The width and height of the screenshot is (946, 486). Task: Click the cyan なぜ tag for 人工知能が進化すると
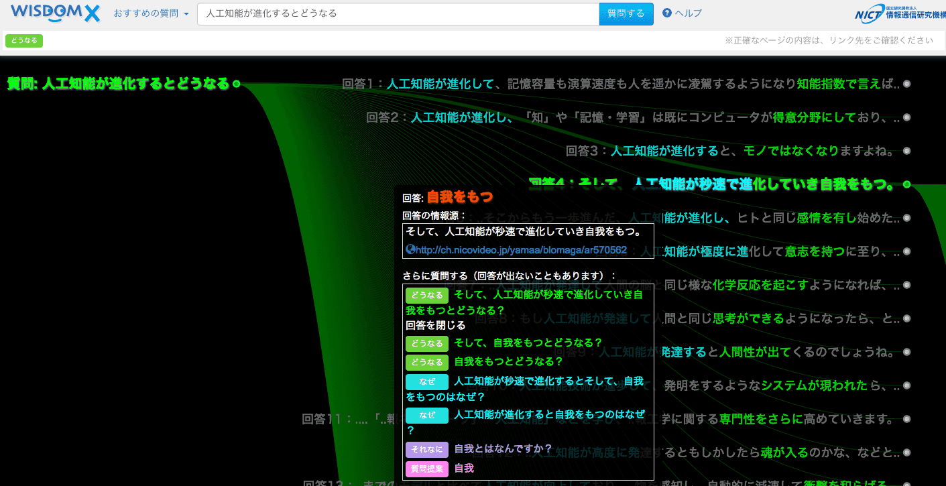coord(426,415)
